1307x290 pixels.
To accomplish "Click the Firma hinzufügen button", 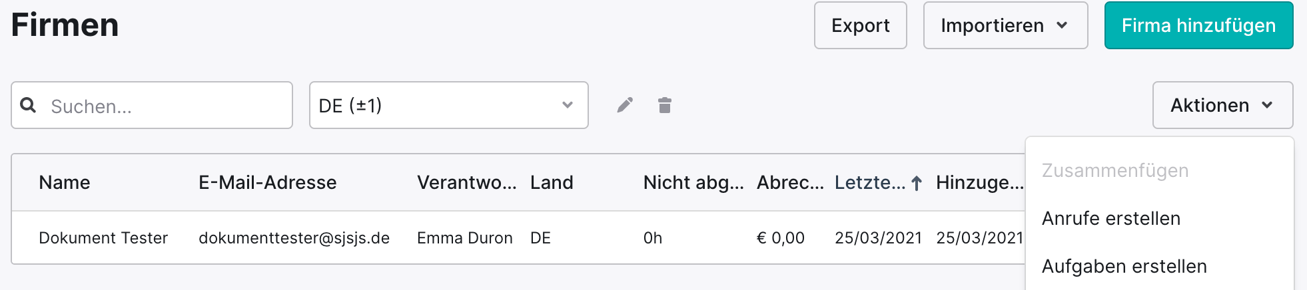I will click(x=1198, y=25).
